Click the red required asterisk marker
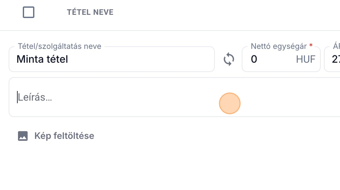This screenshot has width=340, height=190. click(311, 46)
